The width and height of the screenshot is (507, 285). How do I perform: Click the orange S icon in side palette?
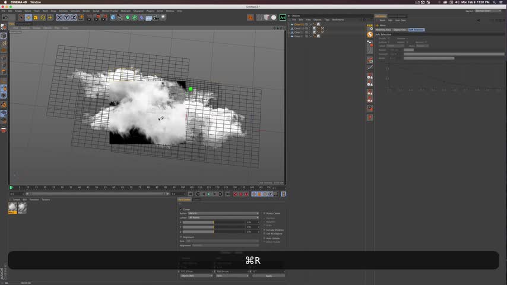(370, 35)
